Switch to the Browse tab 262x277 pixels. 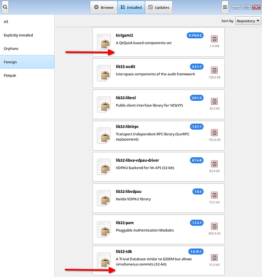[x=104, y=7]
